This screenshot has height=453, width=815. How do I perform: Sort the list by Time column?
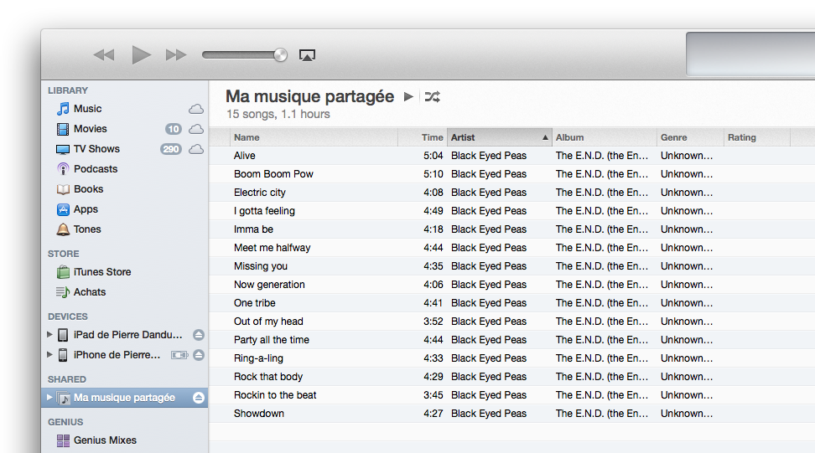[x=432, y=137]
